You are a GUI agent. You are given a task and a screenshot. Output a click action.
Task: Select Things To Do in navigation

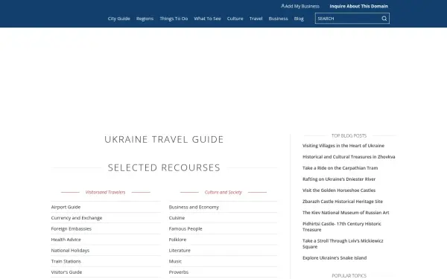click(174, 19)
